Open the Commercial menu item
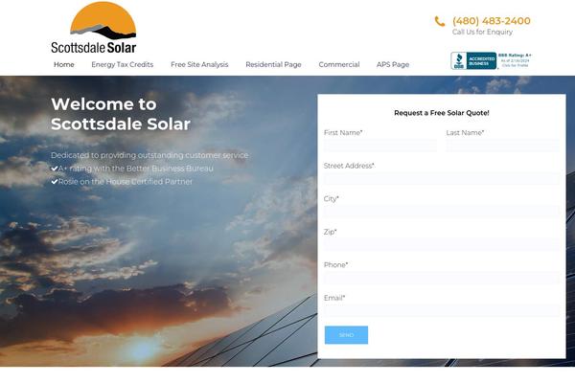575x383 pixels. tap(339, 64)
